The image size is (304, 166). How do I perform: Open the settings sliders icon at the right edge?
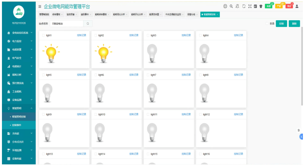click(x=299, y=130)
